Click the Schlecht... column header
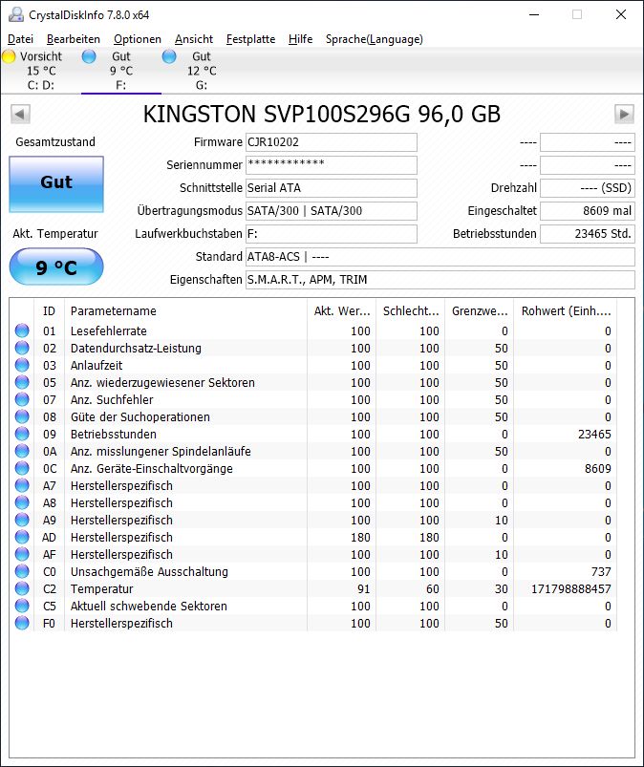This screenshot has width=644, height=767. (x=411, y=311)
